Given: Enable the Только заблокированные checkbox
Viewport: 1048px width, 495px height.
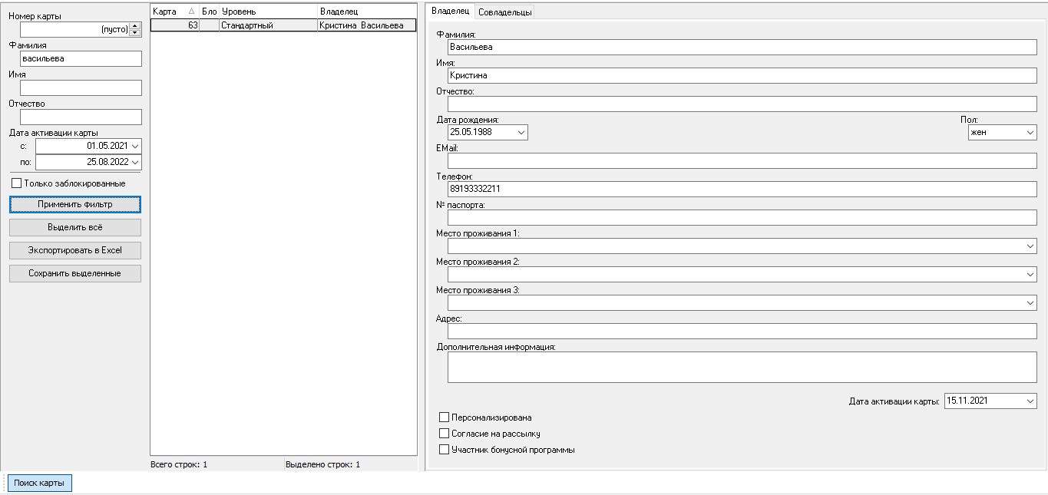Looking at the screenshot, I should (x=17, y=183).
